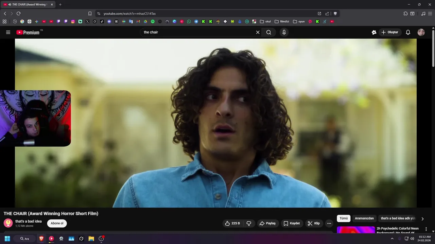
Task: Open volume control in system tray
Action: [412, 239]
